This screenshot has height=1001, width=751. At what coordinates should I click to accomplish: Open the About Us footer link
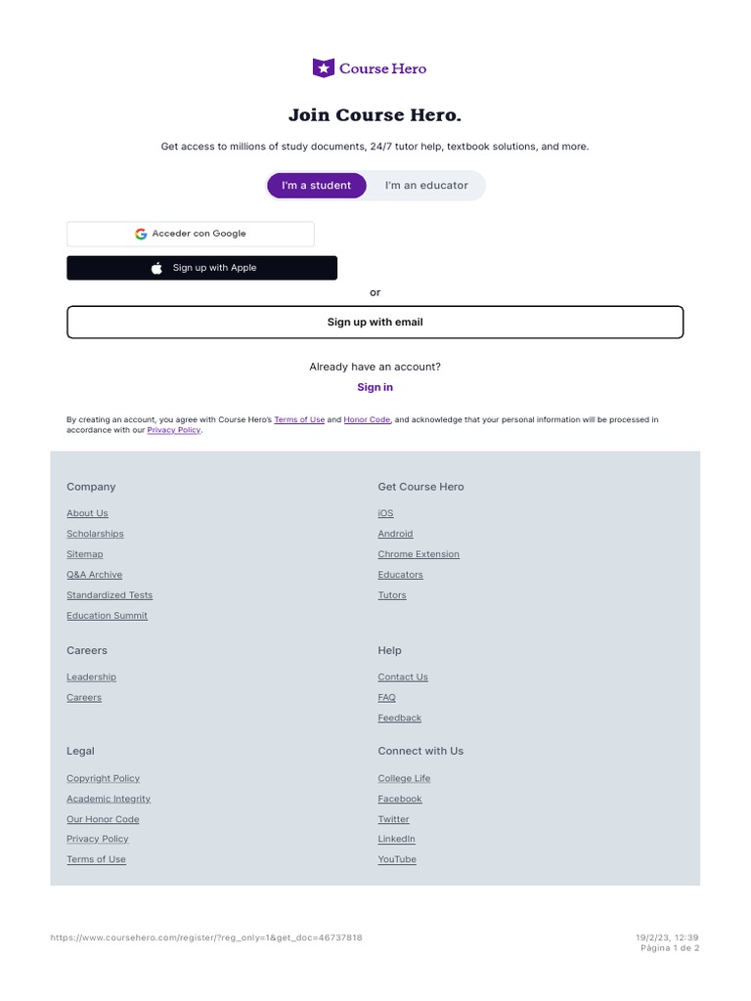(87, 513)
